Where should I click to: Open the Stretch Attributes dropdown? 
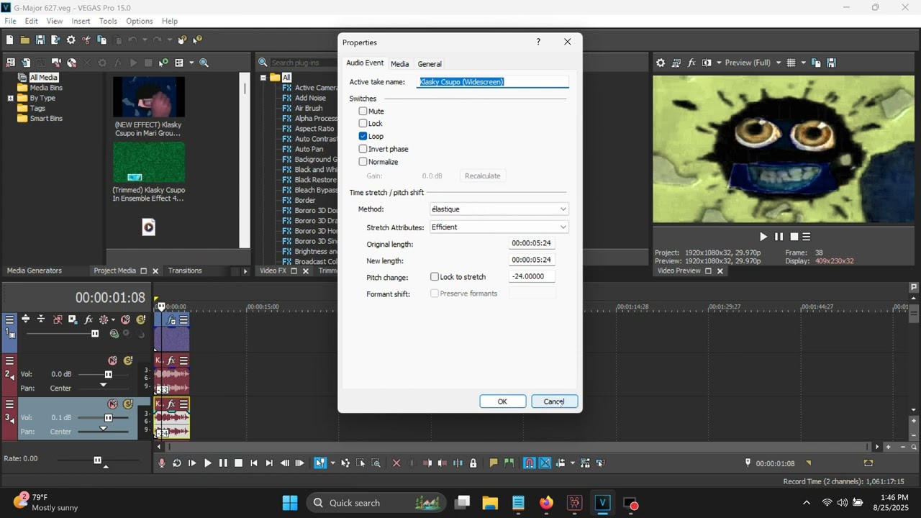pyautogui.click(x=499, y=227)
